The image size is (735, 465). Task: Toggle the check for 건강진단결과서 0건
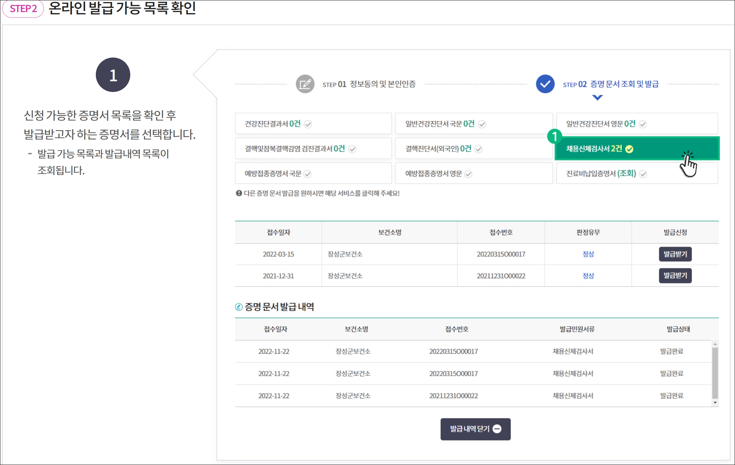(x=308, y=124)
